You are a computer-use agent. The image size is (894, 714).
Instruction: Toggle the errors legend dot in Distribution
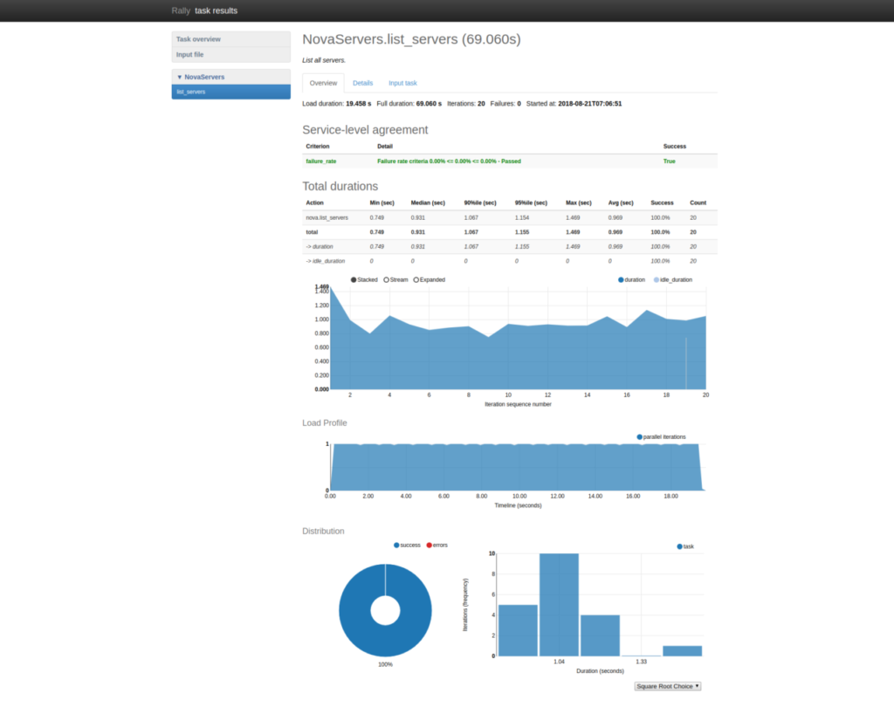(x=429, y=546)
